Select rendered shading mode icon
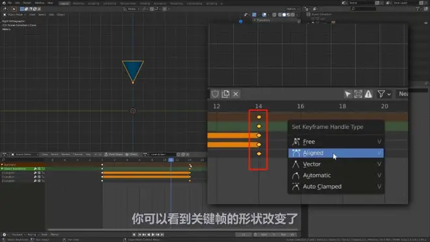The height and width of the screenshot is (242, 430). coord(293,14)
